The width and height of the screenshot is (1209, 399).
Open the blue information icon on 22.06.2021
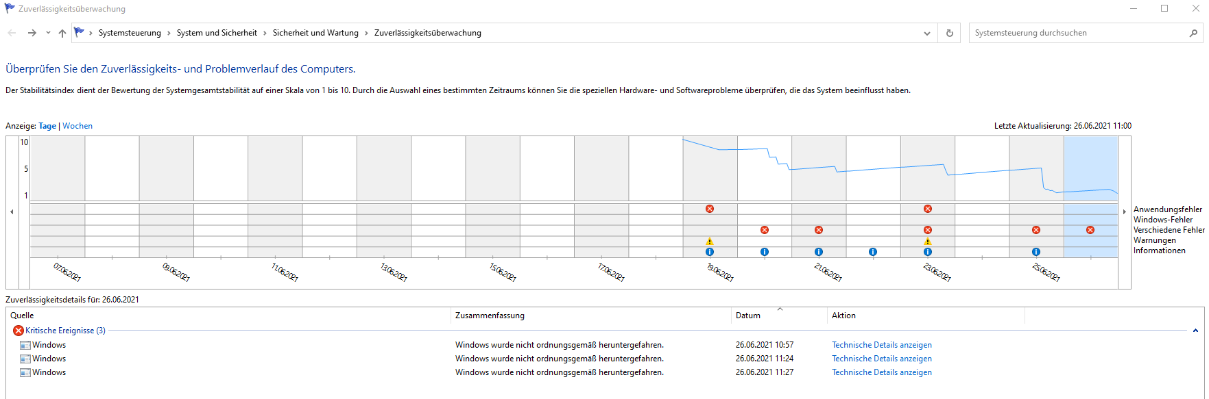pos(873,252)
